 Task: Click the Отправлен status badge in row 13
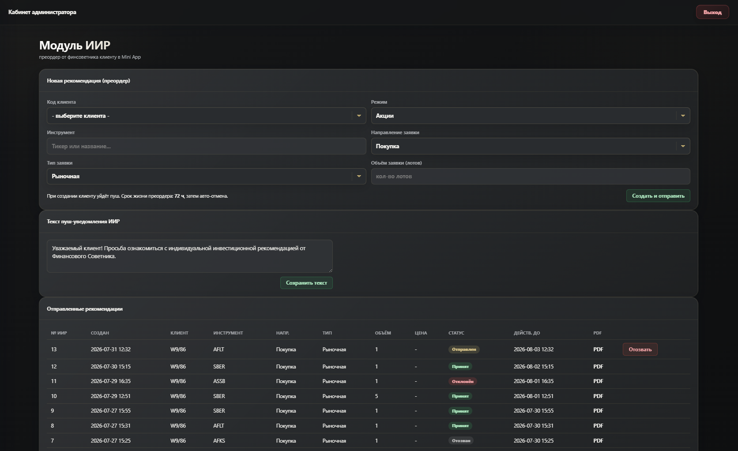(x=464, y=349)
